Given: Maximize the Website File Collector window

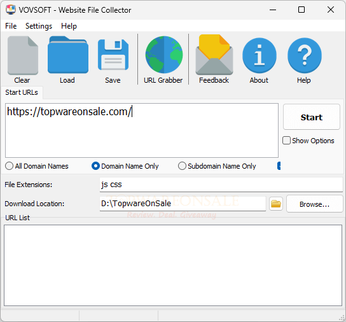Looking at the screenshot, I should pyautogui.click(x=301, y=10).
